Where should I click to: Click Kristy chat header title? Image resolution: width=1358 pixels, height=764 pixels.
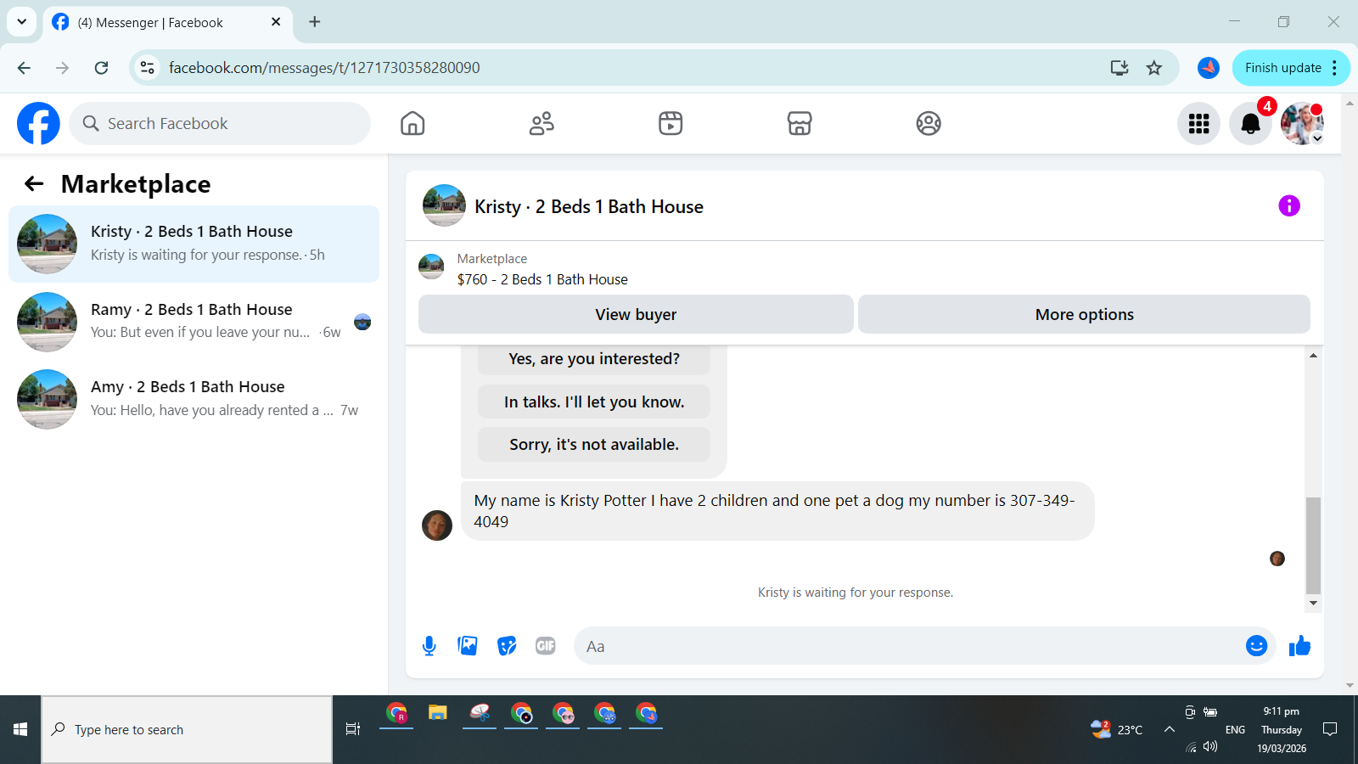588,206
